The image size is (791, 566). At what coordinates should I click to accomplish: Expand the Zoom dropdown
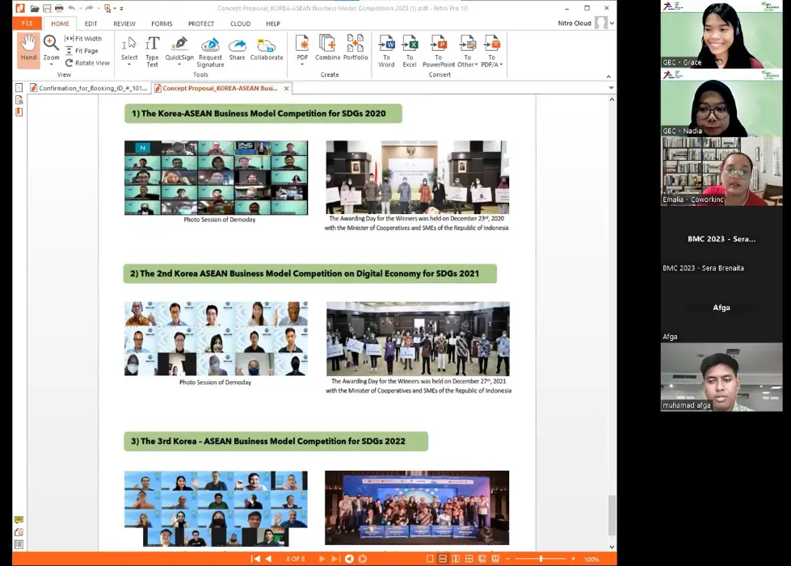pyautogui.click(x=51, y=64)
